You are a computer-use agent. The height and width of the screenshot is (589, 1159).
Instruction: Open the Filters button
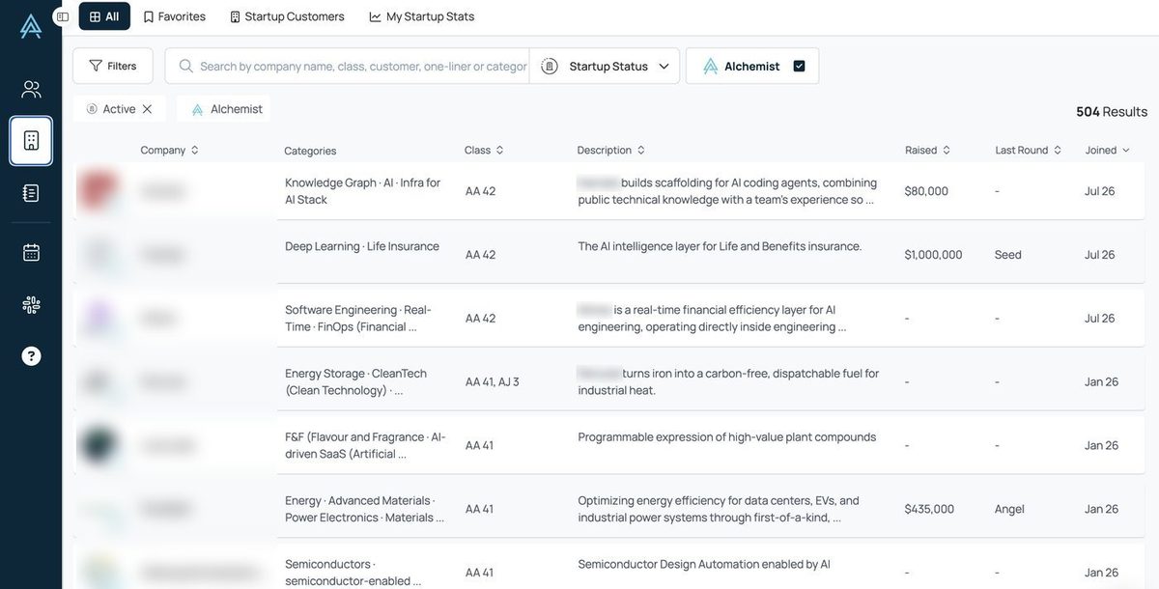click(113, 66)
